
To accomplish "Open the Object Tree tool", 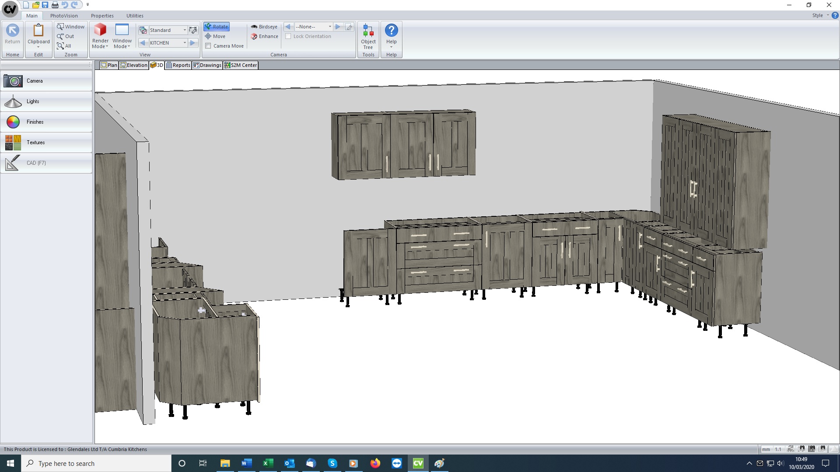I will pyautogui.click(x=368, y=36).
